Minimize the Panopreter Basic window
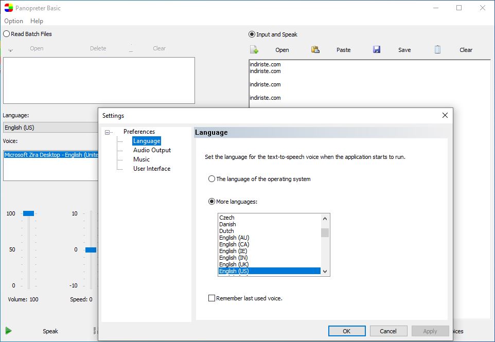Image resolution: width=495 pixels, height=342 pixels. tap(436, 8)
